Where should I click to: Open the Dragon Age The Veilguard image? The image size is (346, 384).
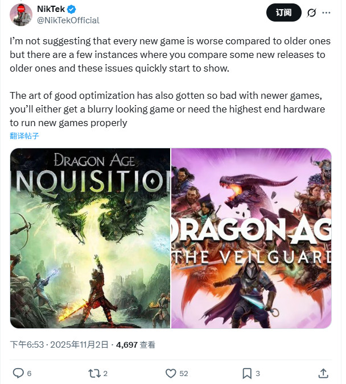pos(251,238)
